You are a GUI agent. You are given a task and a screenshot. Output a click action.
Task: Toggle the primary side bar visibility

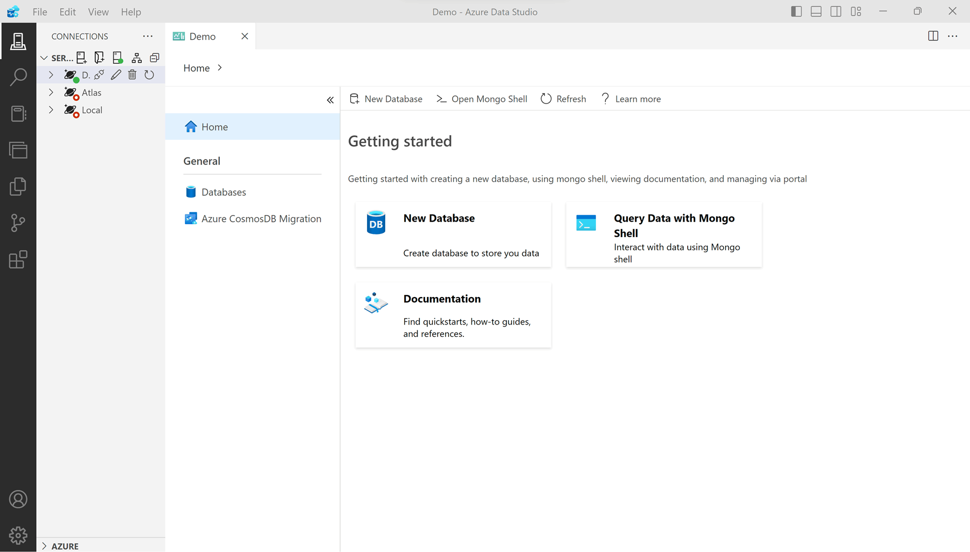tap(796, 11)
